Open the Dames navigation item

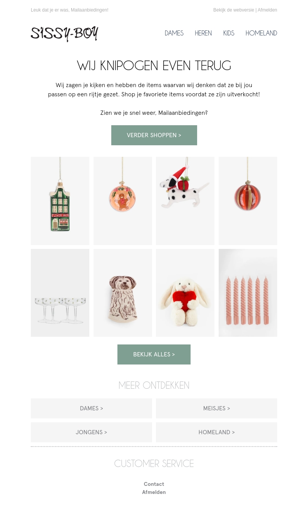click(x=174, y=33)
